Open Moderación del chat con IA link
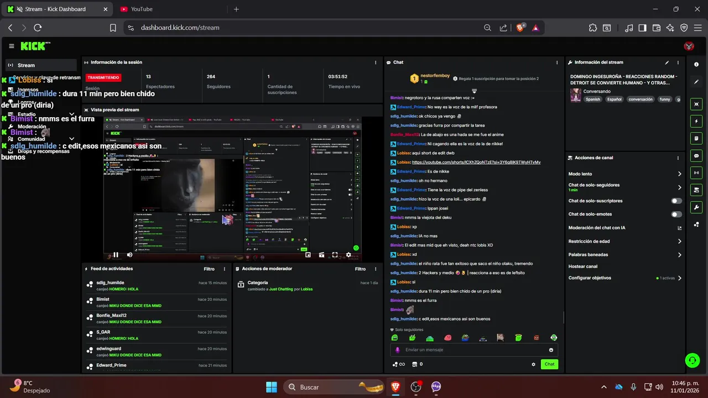The width and height of the screenshot is (708, 398). [x=625, y=228]
